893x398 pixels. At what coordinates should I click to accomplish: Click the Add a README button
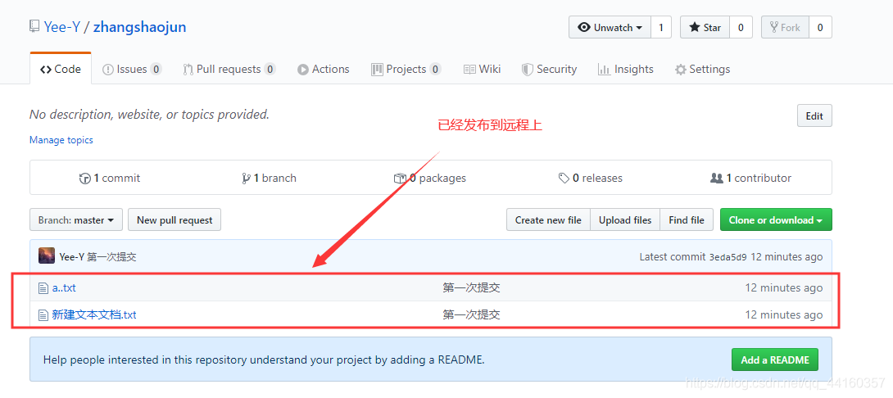tap(774, 360)
